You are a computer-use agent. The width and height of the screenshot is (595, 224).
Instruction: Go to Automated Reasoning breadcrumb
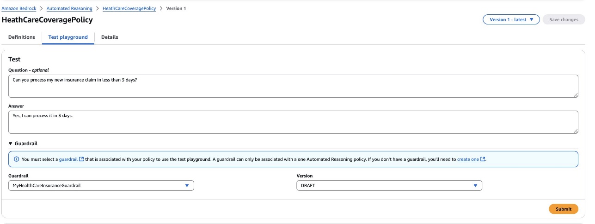click(x=69, y=9)
